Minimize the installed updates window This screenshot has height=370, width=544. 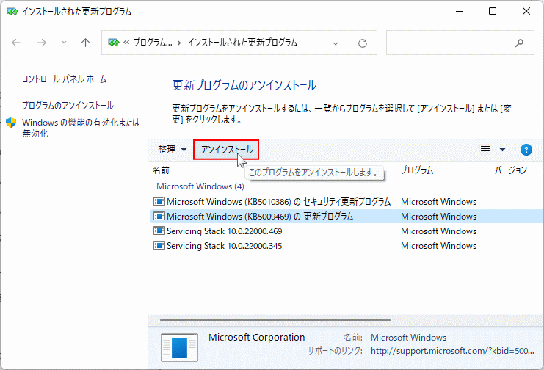coord(460,12)
